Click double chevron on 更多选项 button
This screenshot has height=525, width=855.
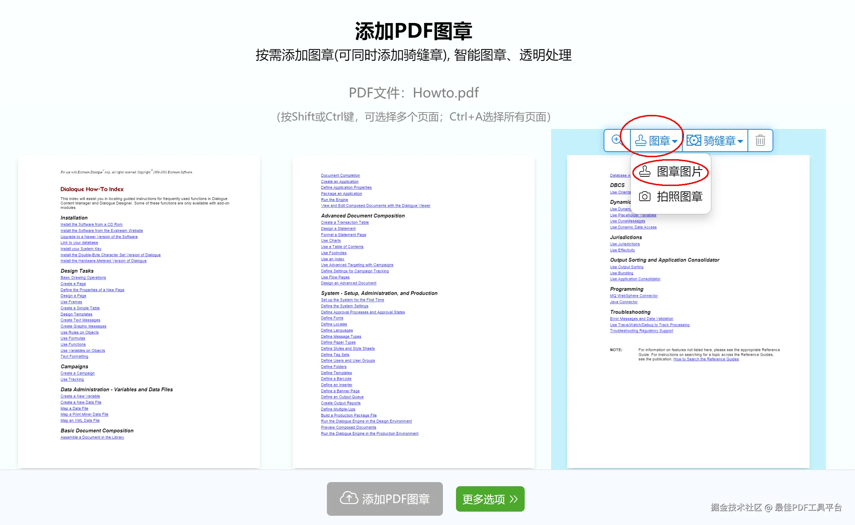tap(514, 499)
